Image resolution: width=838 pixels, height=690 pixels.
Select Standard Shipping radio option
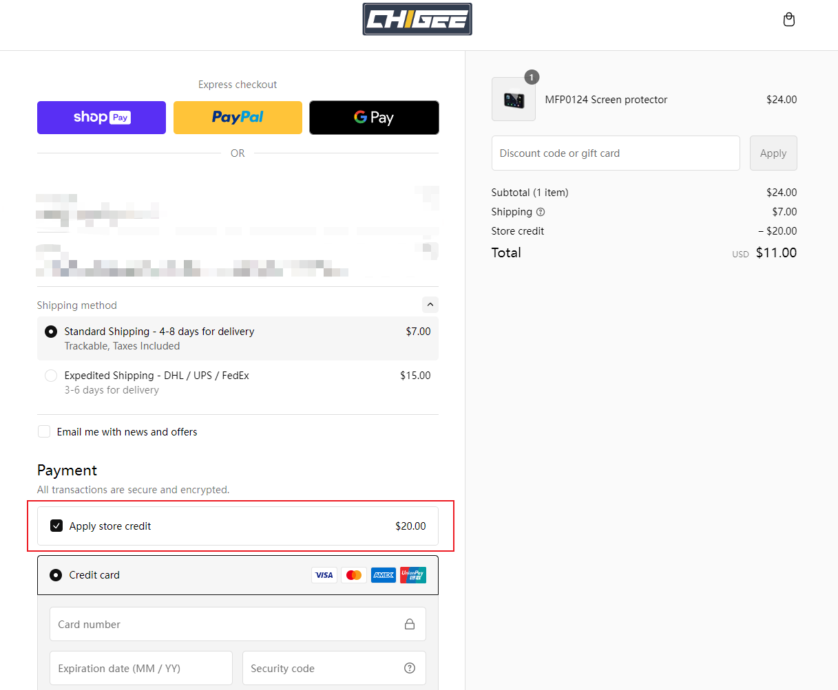tap(51, 332)
